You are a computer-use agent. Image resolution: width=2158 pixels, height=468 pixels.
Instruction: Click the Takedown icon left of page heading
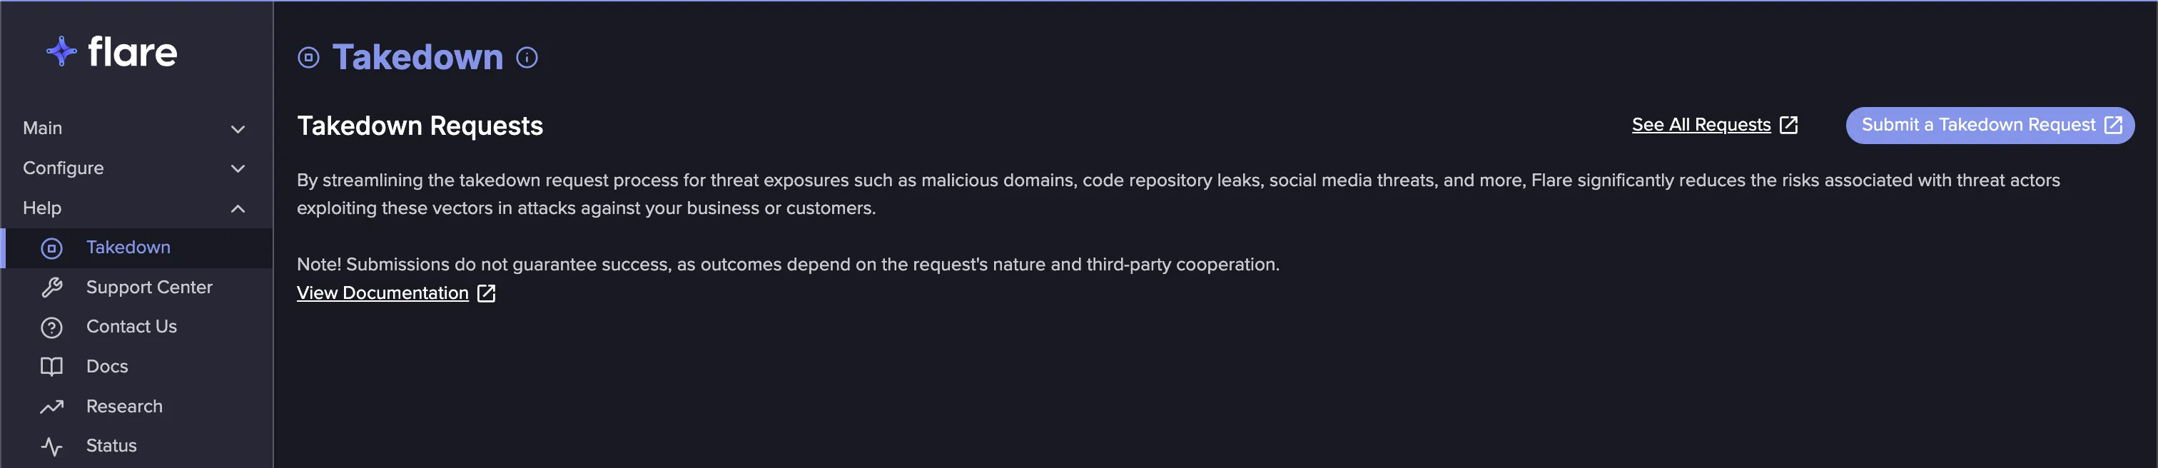click(308, 58)
